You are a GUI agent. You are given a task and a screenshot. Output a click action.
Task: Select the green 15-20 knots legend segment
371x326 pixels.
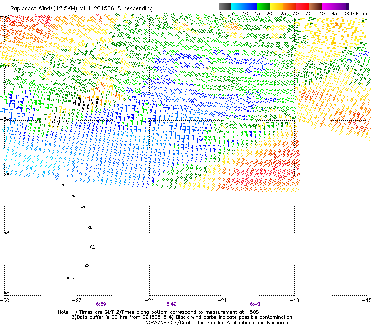click(x=264, y=6)
